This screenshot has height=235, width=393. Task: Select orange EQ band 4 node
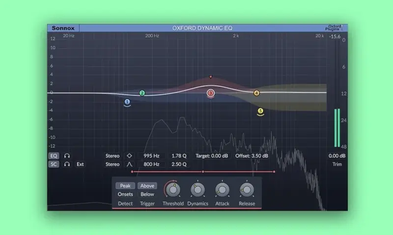pos(256,93)
